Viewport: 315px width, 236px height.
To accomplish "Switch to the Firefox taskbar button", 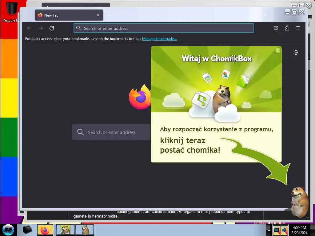I will pyautogui.click(x=45, y=230).
